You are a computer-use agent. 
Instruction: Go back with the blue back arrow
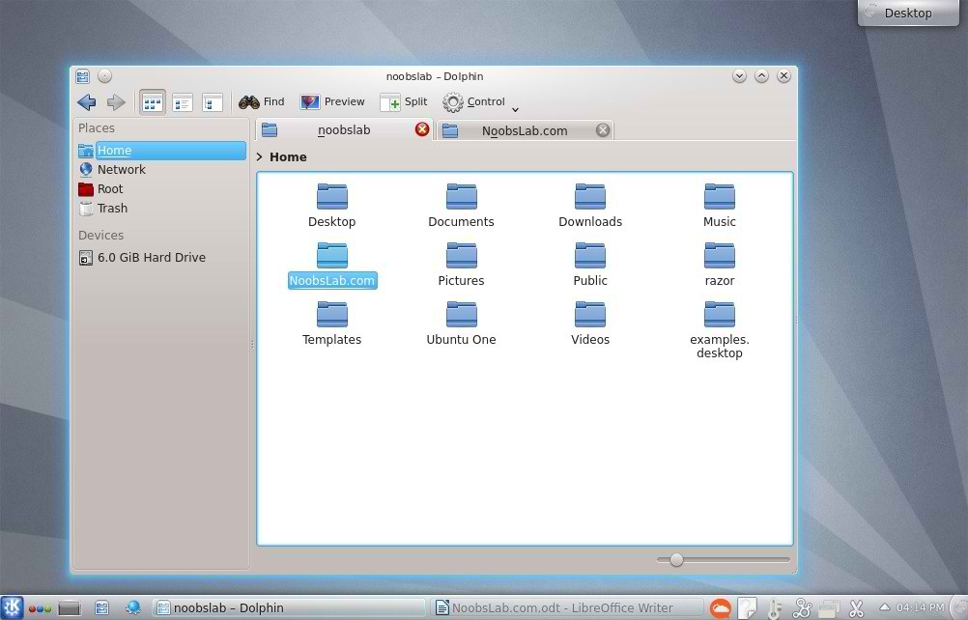click(x=87, y=101)
